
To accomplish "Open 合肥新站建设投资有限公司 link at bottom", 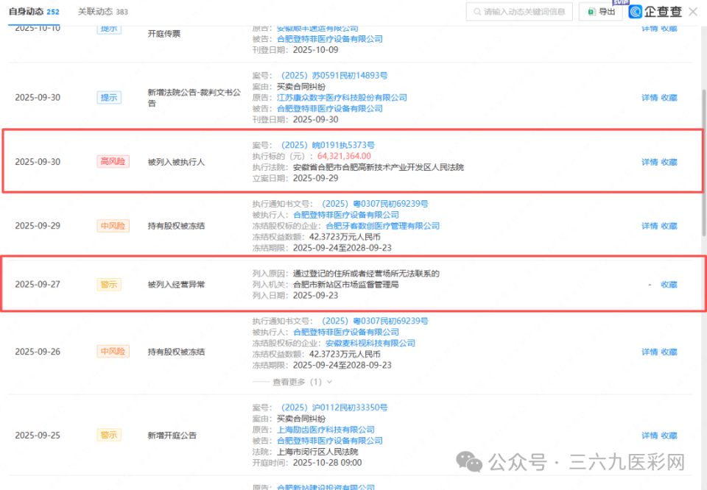I will click(x=326, y=487).
